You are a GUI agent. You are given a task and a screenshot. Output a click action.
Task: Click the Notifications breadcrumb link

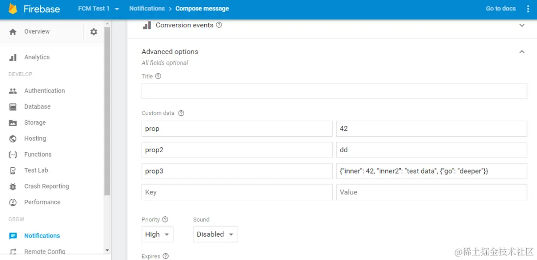147,8
